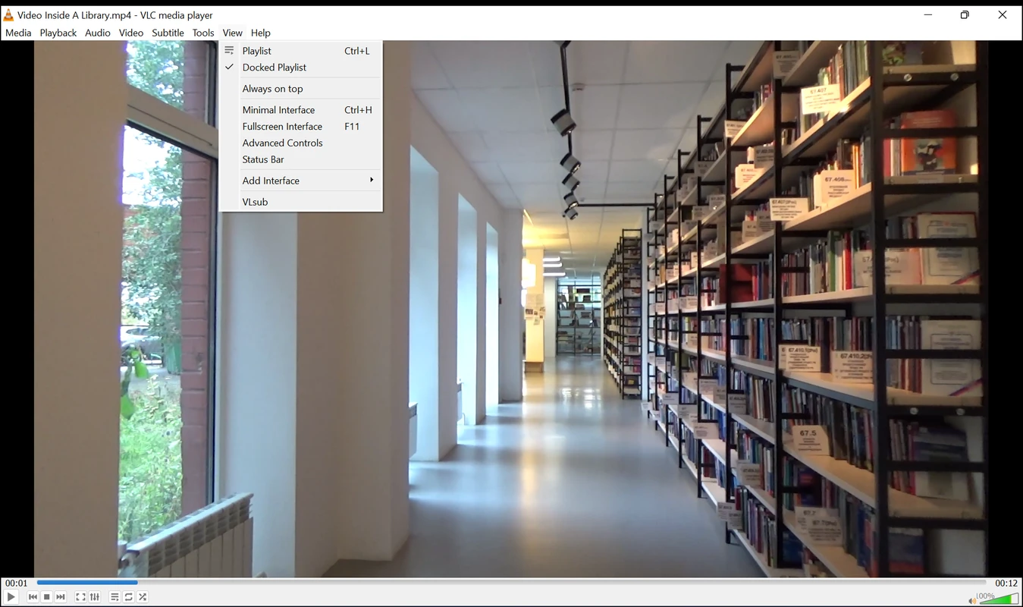Image resolution: width=1023 pixels, height=607 pixels.
Task: Click VLsub in the View menu
Action: [x=255, y=202]
